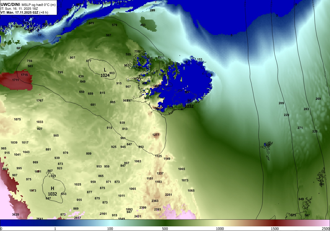Viewport: 330px width, 231px height.
Task: Click the 691 height value
Action: [19, 48]
